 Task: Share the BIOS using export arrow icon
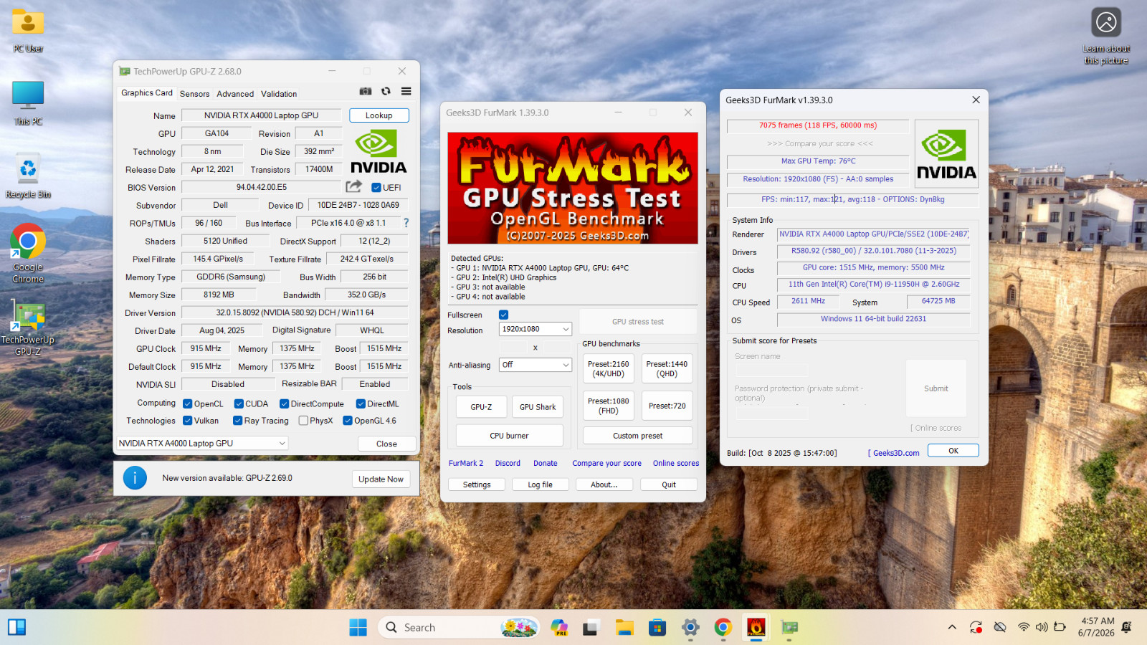(x=353, y=186)
